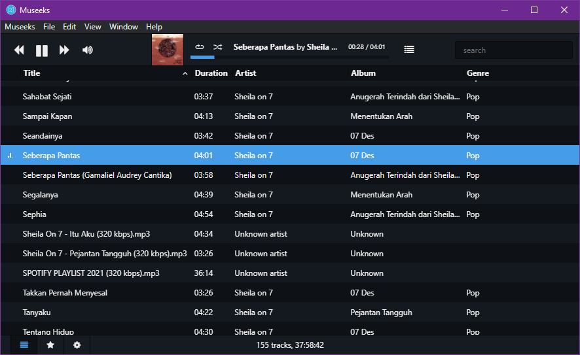The width and height of the screenshot is (580, 355).
Task: Select Sheila On 7 - Itu Aku mp3
Action: [86, 234]
